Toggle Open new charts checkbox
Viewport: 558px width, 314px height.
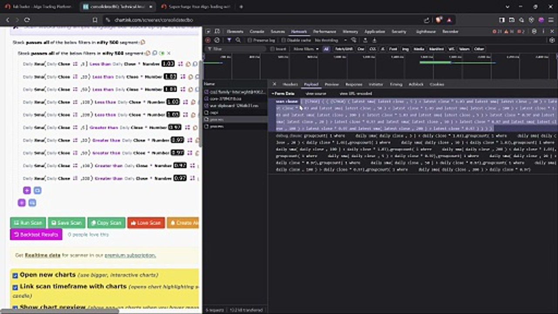tap(15, 275)
